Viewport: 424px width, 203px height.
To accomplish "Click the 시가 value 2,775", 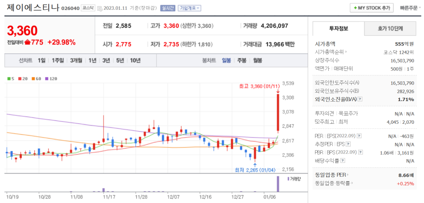I will point(123,45).
